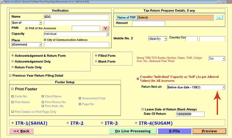Click the V button beside PAN field
The width and height of the screenshot is (232, 138).
point(106,28)
